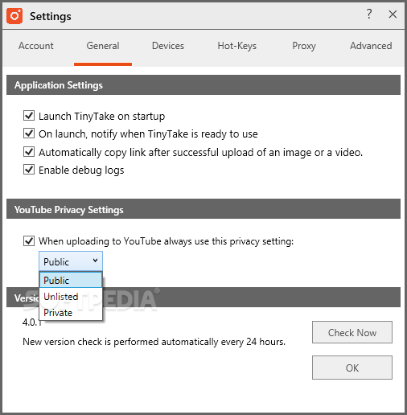Close the Settings dialog

coord(393,14)
